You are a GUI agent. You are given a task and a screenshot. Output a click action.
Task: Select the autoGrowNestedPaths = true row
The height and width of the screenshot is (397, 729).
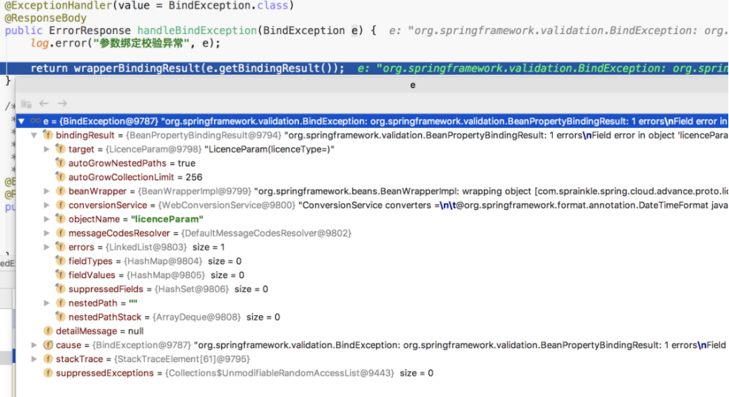(x=372, y=163)
